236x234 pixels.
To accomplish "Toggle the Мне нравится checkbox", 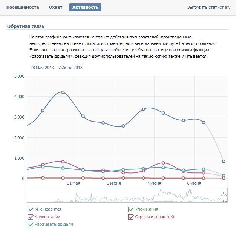I will [x=31, y=209].
